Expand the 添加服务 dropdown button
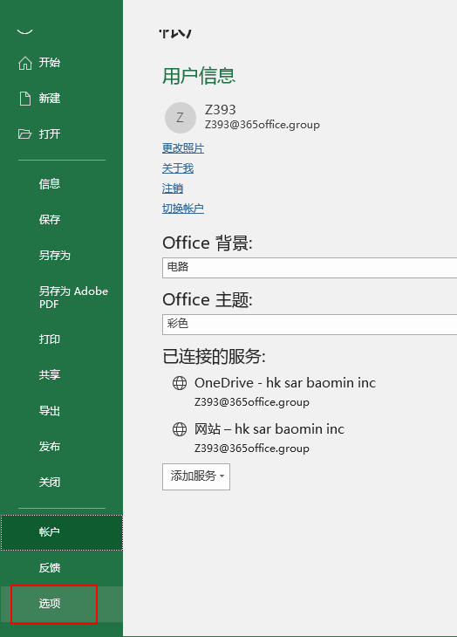The image size is (457, 637). [x=196, y=476]
